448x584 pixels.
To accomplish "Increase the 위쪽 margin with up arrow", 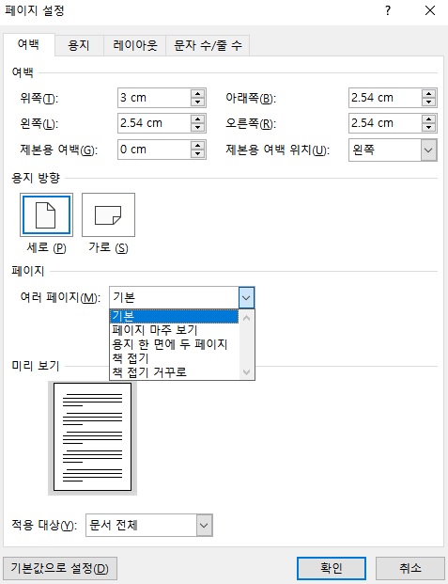I will tap(197, 93).
